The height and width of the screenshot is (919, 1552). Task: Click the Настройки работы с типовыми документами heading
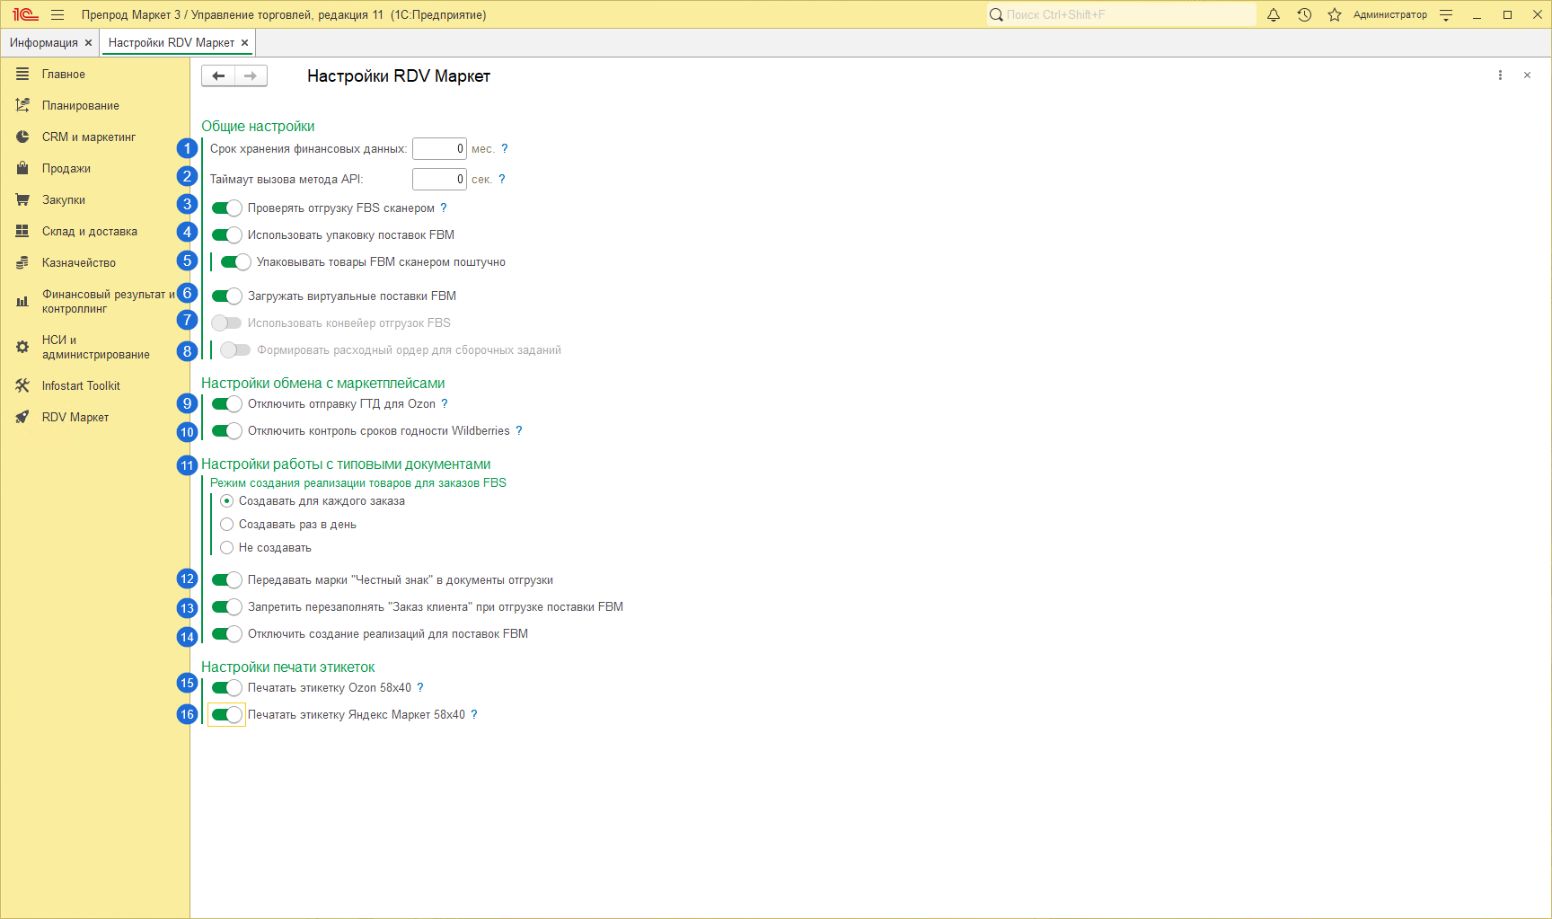pos(346,464)
